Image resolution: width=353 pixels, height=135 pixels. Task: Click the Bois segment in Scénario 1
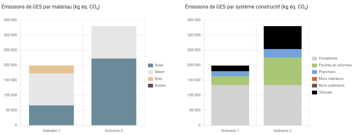(51, 69)
